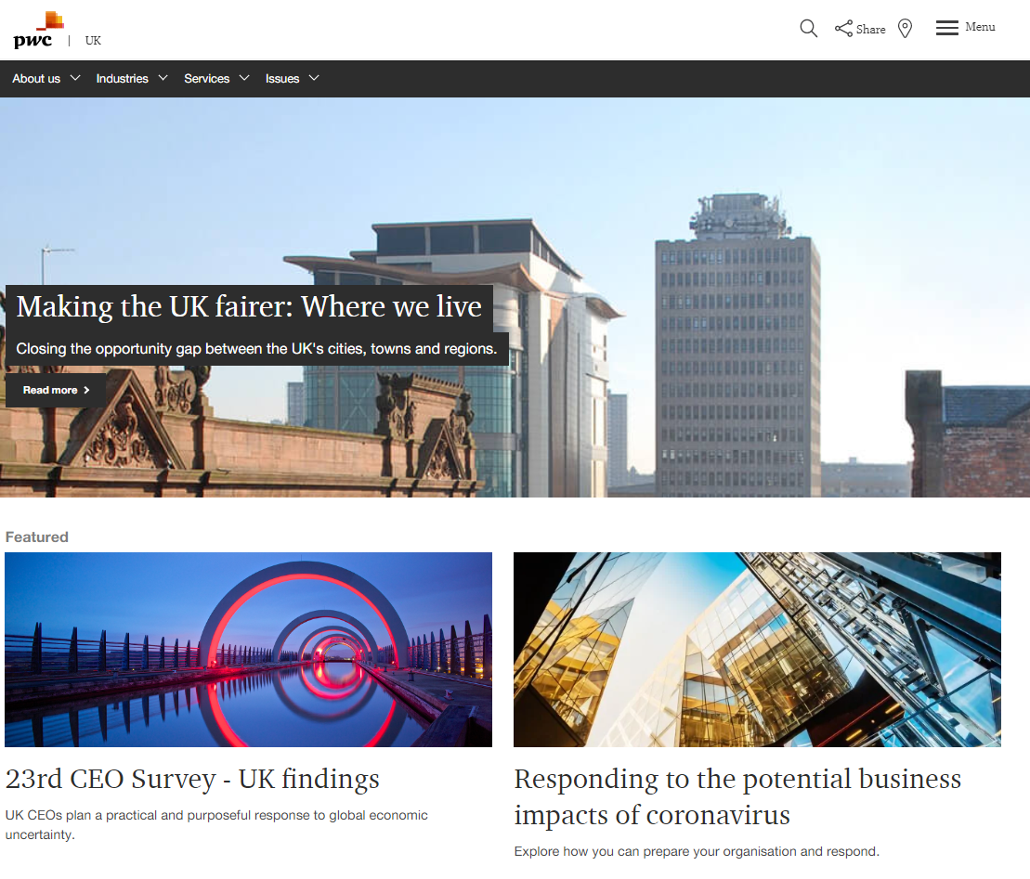Open the About us menu item
The image size is (1030, 879).
[x=36, y=79]
